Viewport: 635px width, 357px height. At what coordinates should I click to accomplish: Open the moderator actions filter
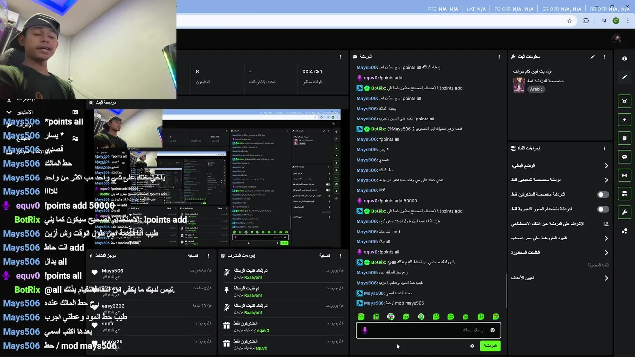tap(325, 256)
